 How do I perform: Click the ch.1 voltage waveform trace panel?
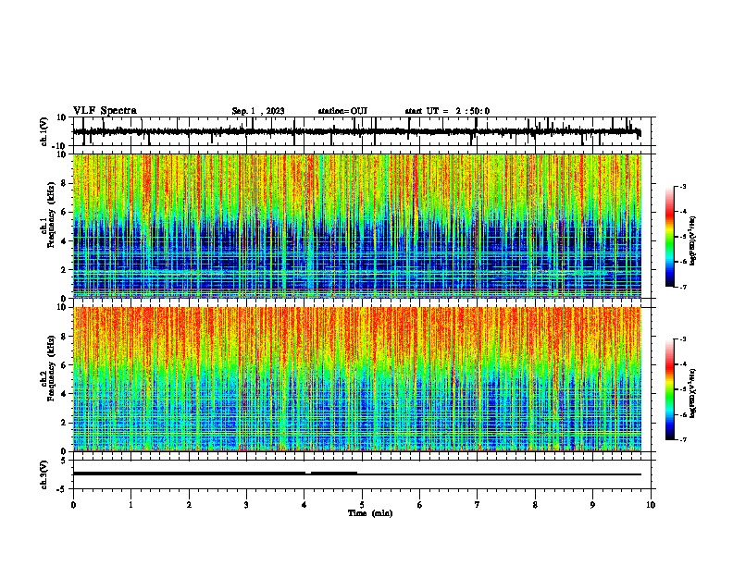(x=361, y=131)
